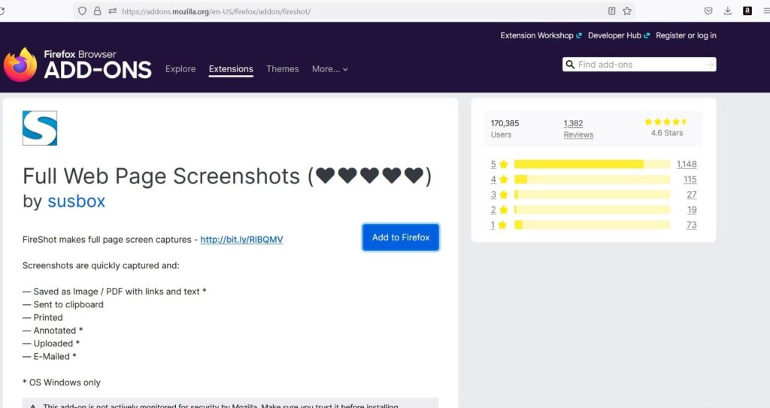Type in the Find add-ons search field
Image resolution: width=770 pixels, height=408 pixels.
click(639, 65)
